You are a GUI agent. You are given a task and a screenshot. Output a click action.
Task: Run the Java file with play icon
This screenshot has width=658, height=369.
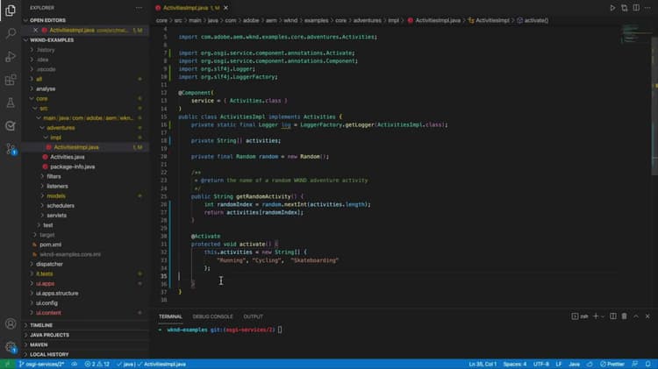(x=612, y=8)
